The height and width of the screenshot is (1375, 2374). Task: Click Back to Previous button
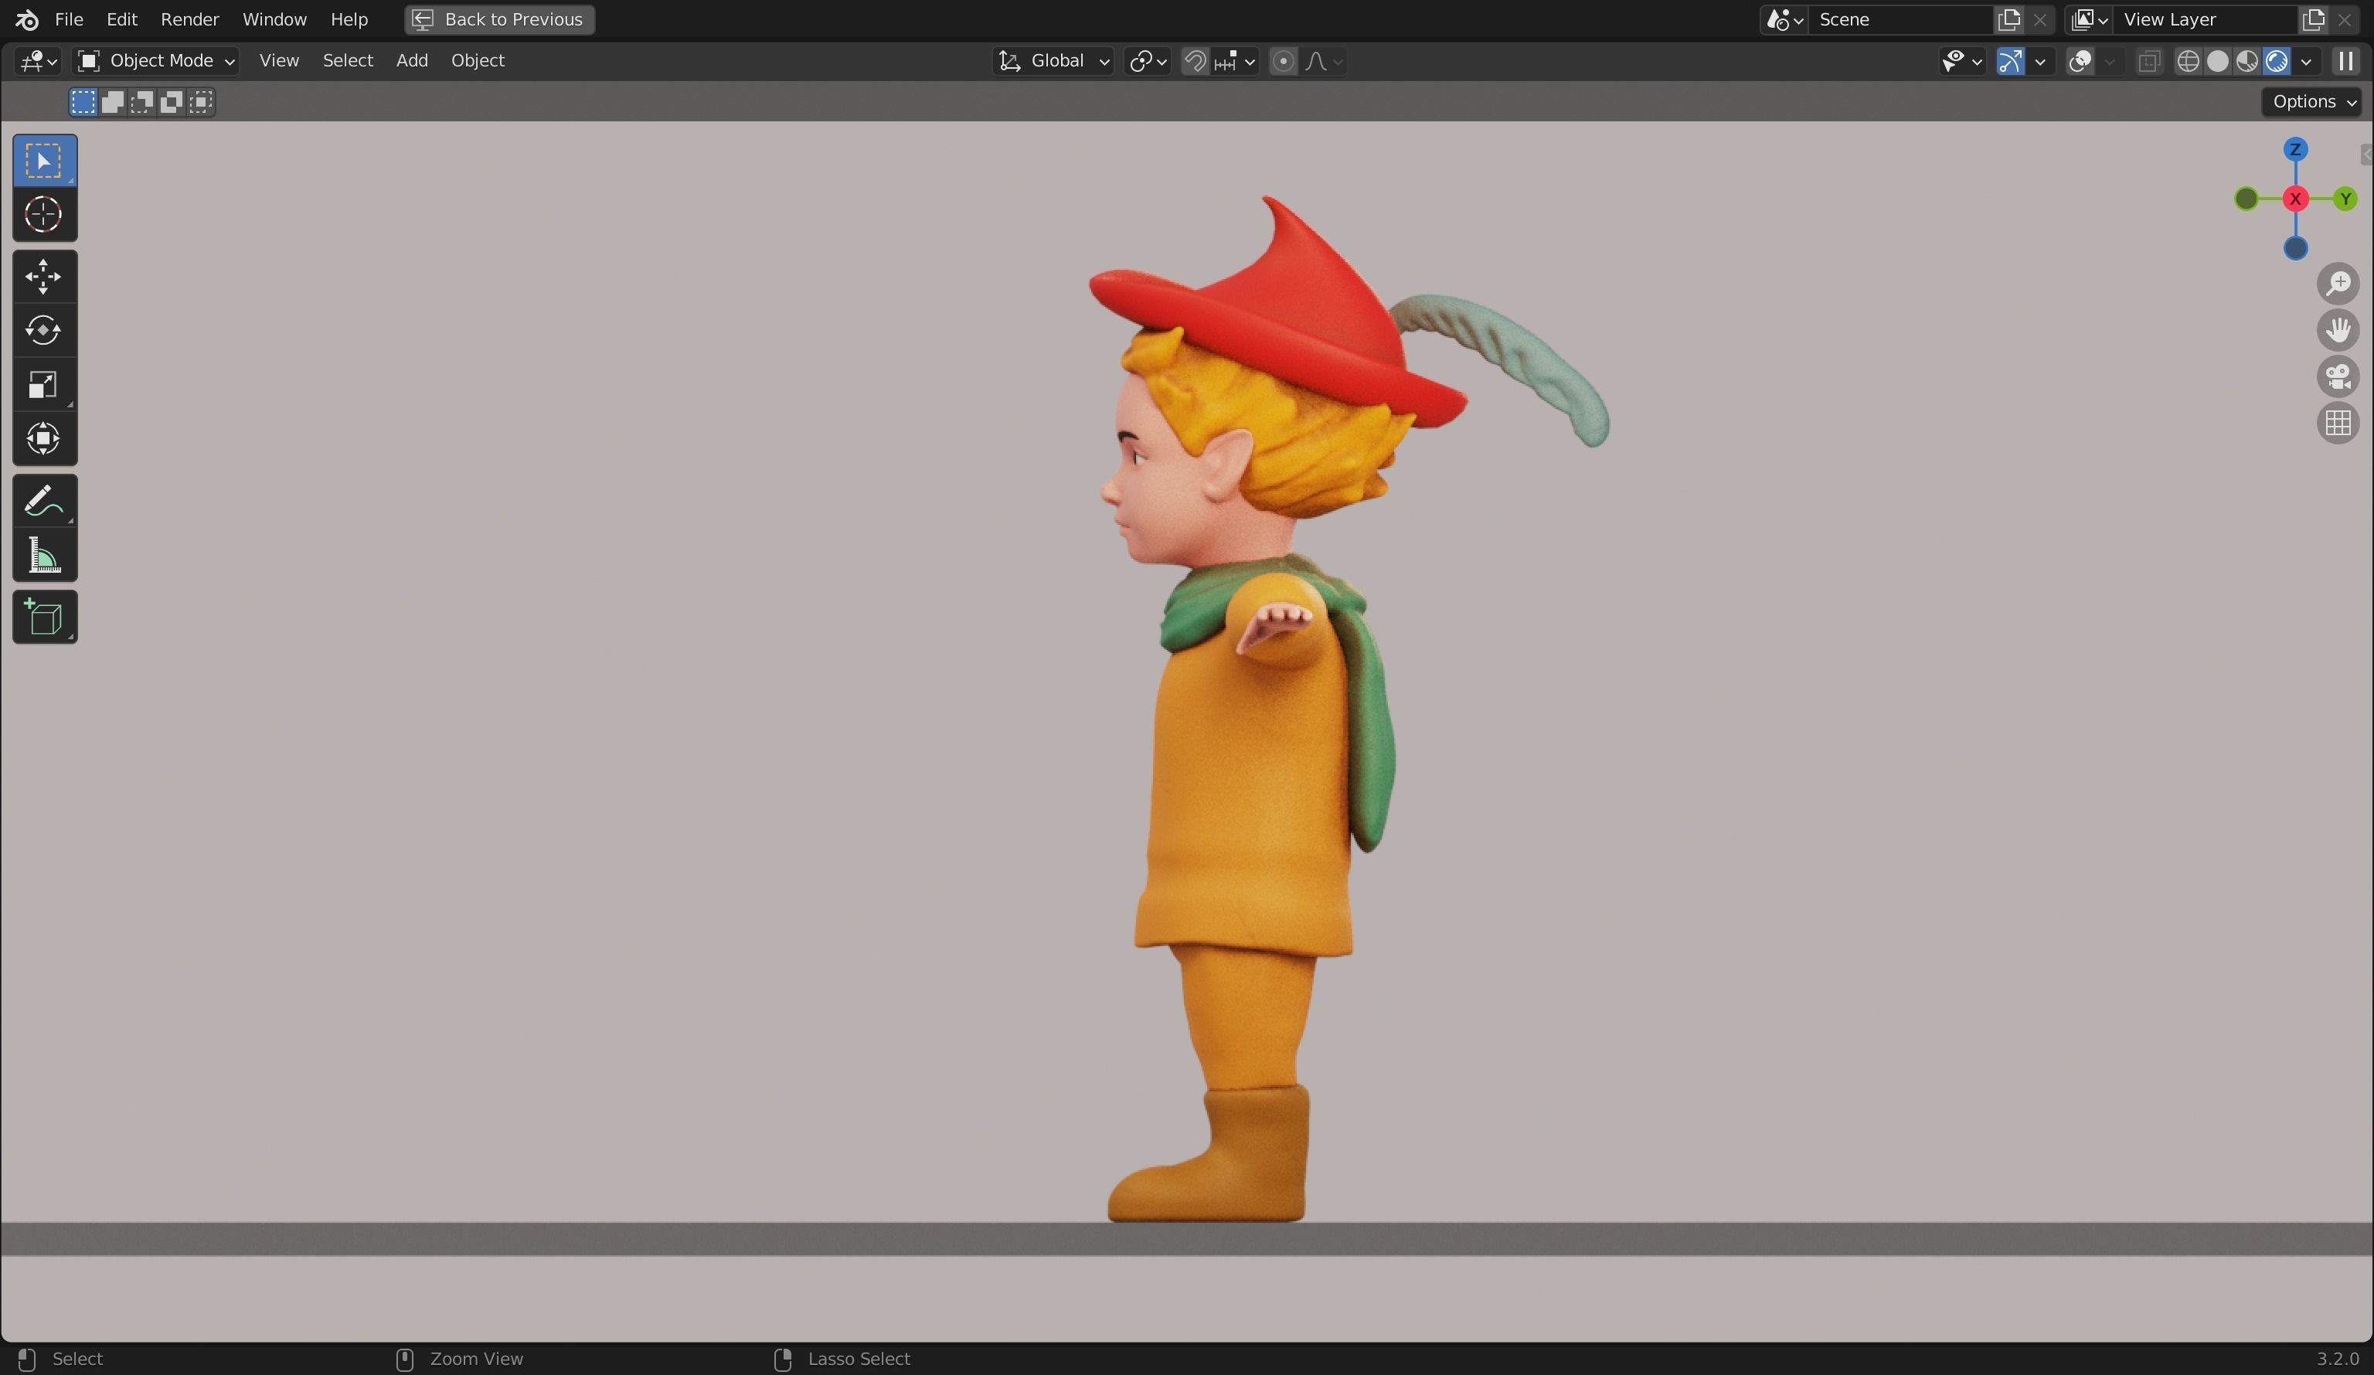pos(499,20)
